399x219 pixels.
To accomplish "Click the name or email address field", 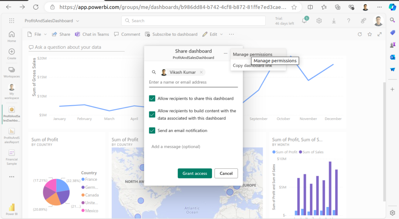I will [x=193, y=82].
